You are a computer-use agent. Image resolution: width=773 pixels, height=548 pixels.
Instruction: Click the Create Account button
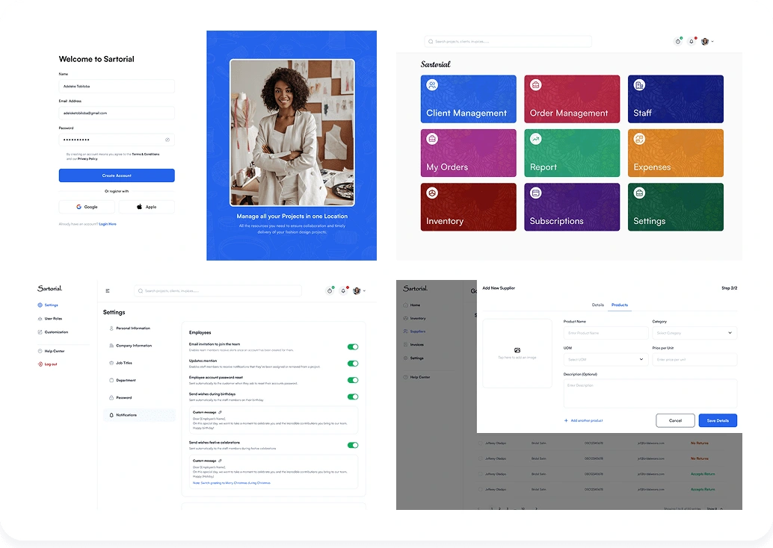point(117,175)
